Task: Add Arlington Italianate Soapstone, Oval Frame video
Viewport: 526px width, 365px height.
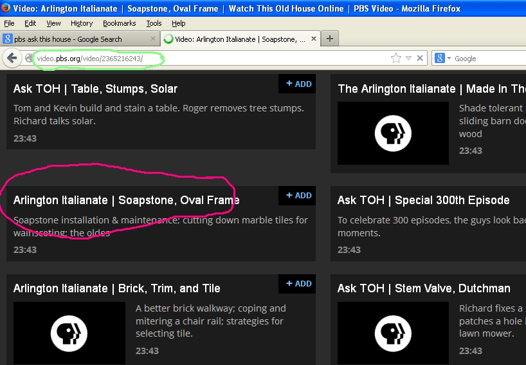Action: tap(298, 196)
